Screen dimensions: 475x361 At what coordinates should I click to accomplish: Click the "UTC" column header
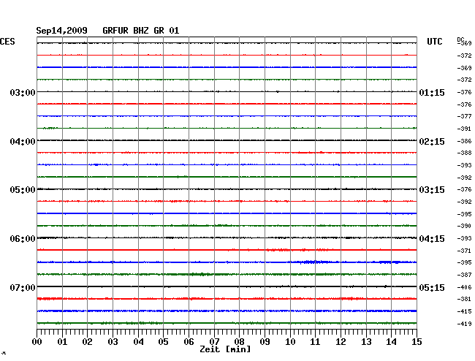coord(435,42)
